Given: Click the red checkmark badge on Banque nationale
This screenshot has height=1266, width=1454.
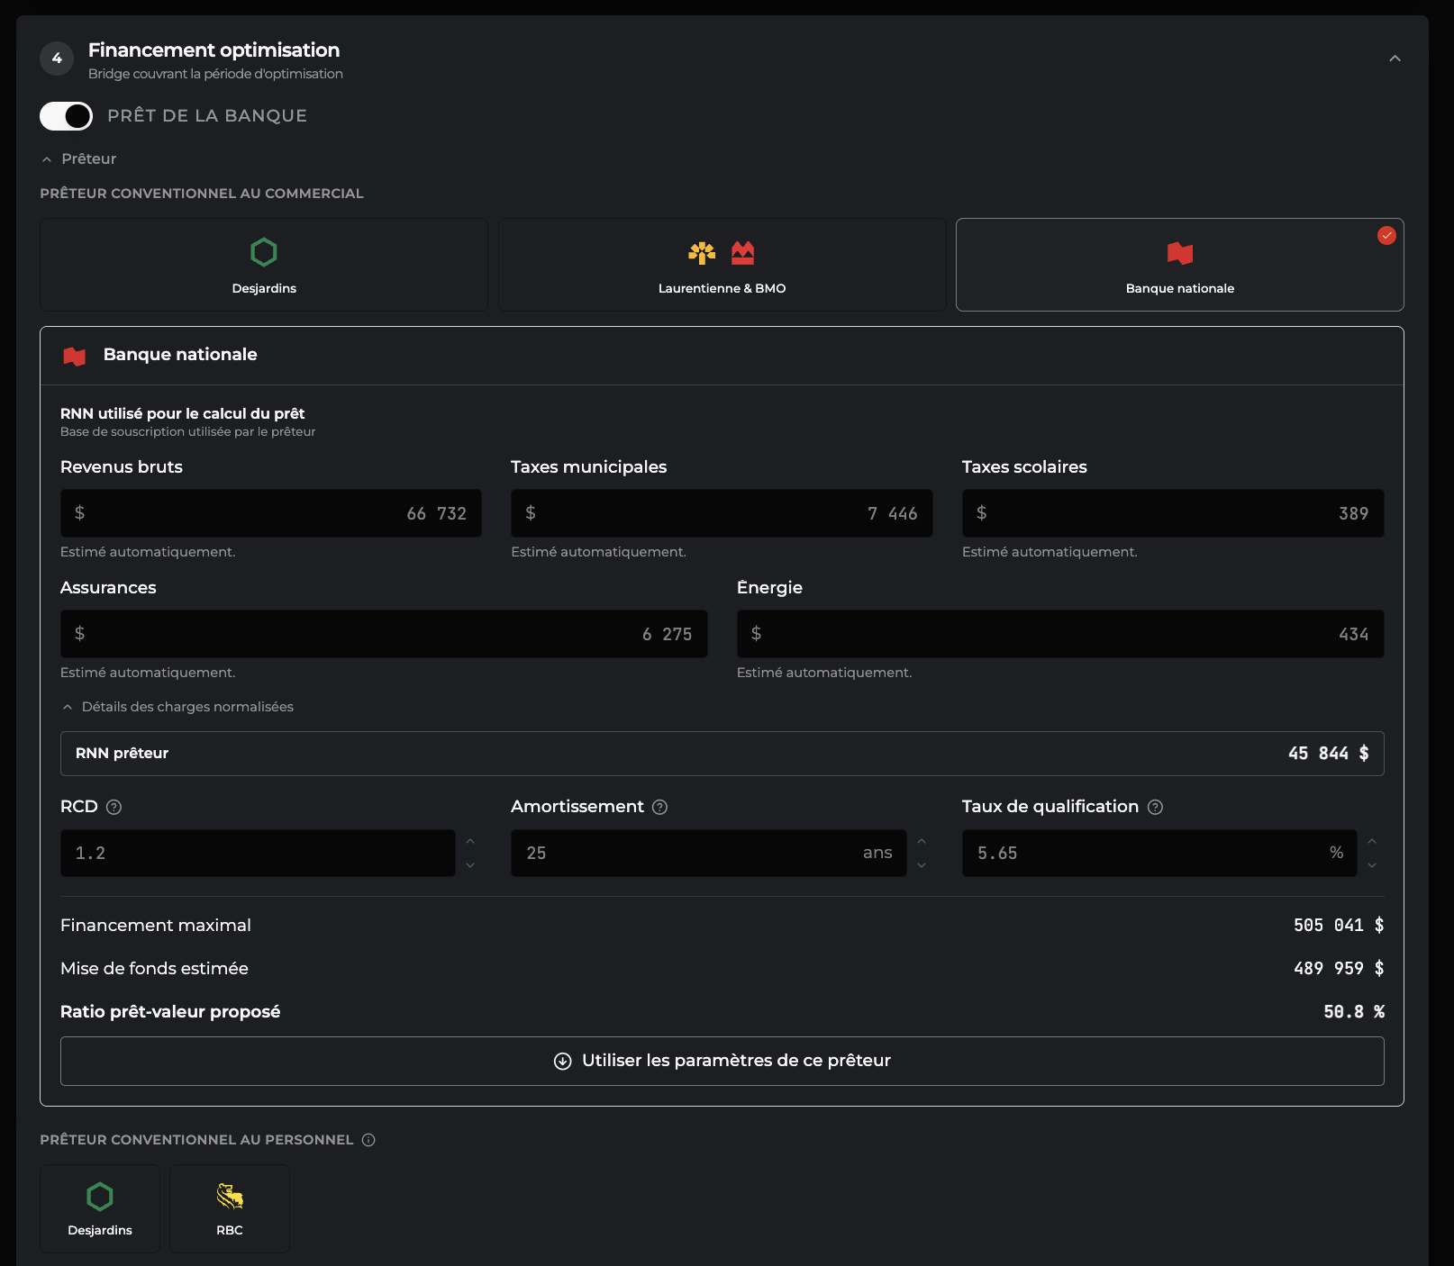Looking at the screenshot, I should (1386, 235).
